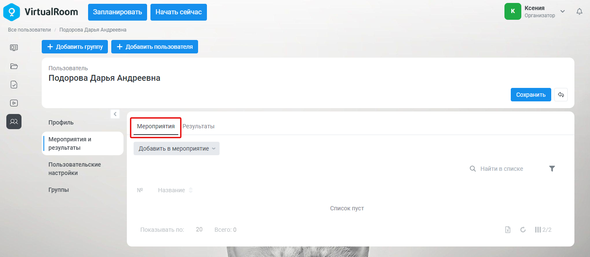
Task: Open the columns selector showing 2/2
Action: (543, 230)
